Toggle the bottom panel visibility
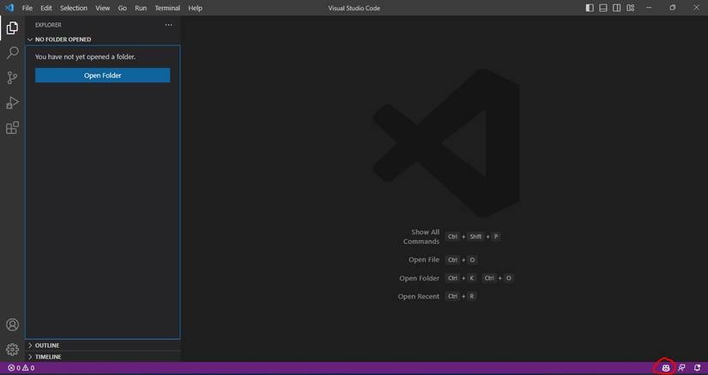 (x=603, y=8)
